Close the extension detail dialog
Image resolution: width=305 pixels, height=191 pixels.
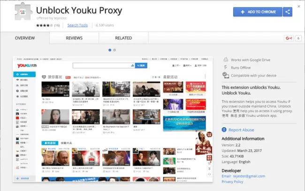click(299, 7)
